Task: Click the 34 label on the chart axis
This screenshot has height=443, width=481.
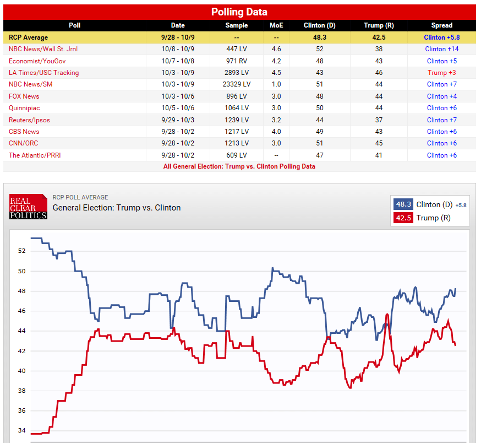Action: 22,430
